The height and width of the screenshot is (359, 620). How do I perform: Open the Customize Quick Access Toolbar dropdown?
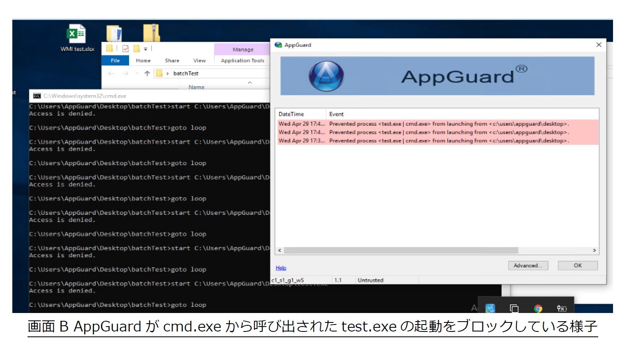pyautogui.click(x=145, y=49)
